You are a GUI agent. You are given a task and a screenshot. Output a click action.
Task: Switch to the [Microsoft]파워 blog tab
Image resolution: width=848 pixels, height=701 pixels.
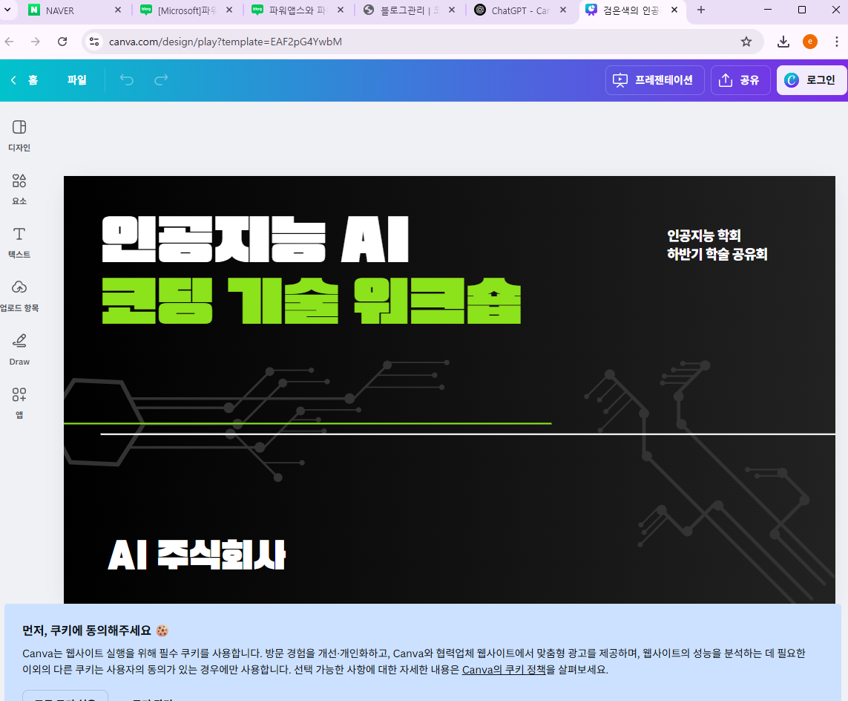pos(185,10)
